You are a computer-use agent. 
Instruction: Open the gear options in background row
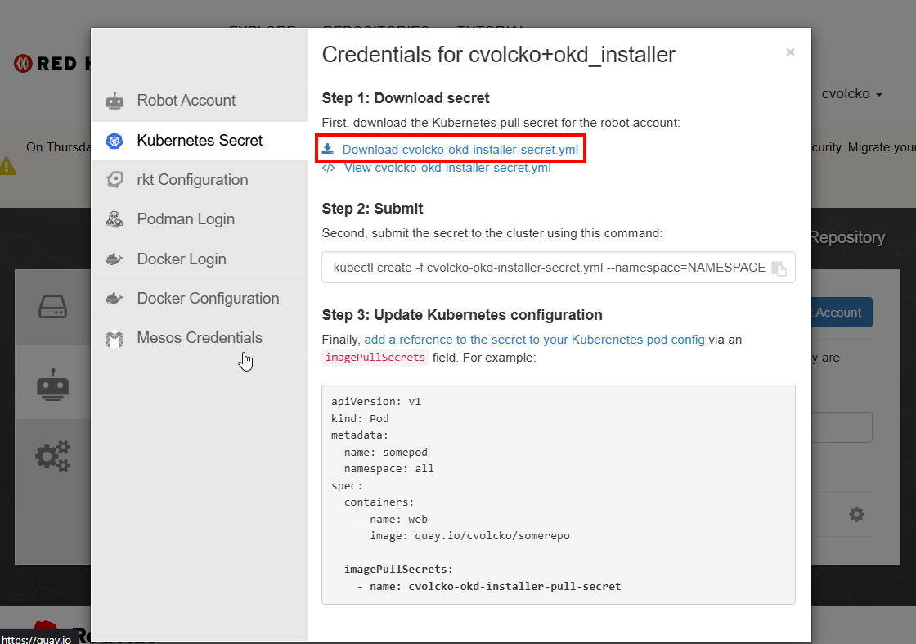856,515
